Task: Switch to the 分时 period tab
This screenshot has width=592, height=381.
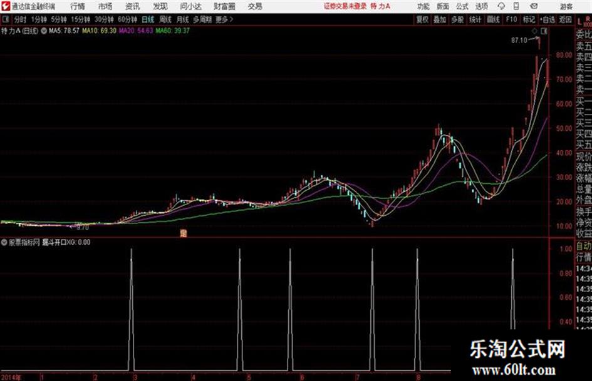Action: [21, 19]
